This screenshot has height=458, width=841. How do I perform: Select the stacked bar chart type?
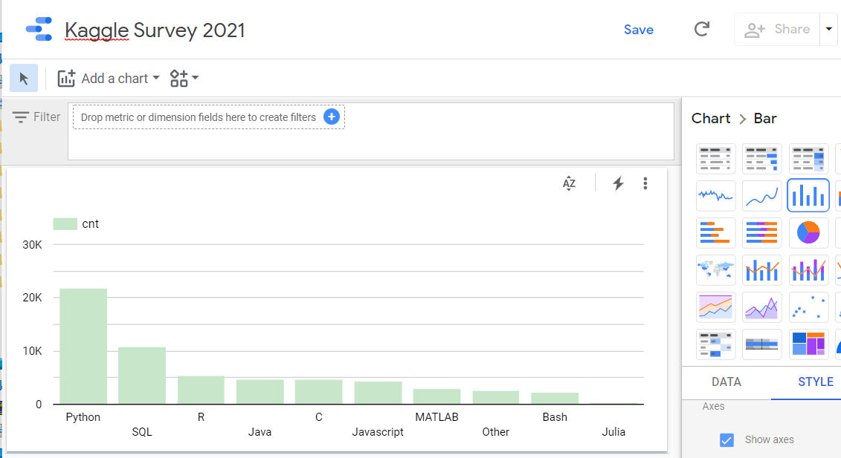pyautogui.click(x=762, y=232)
